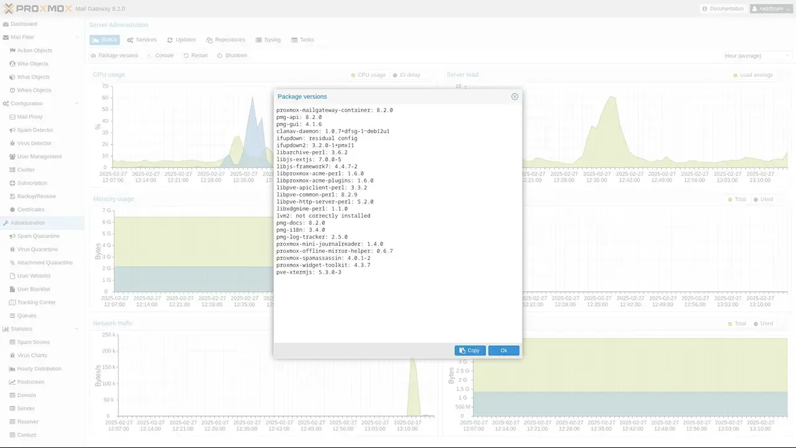Click the Spam Quarantine icon
The height and width of the screenshot is (448, 796).
coord(12,236)
